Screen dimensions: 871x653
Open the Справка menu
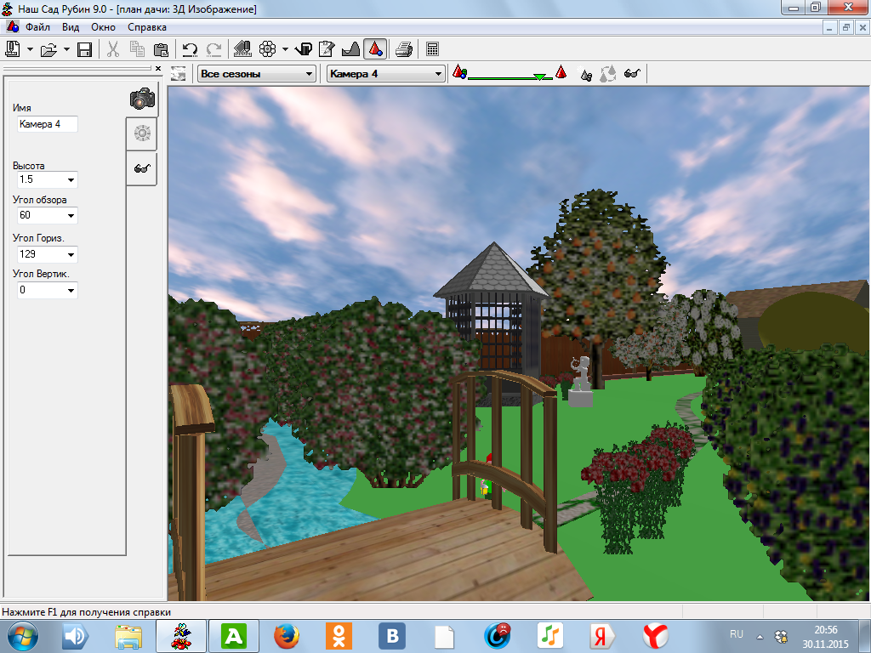(147, 27)
